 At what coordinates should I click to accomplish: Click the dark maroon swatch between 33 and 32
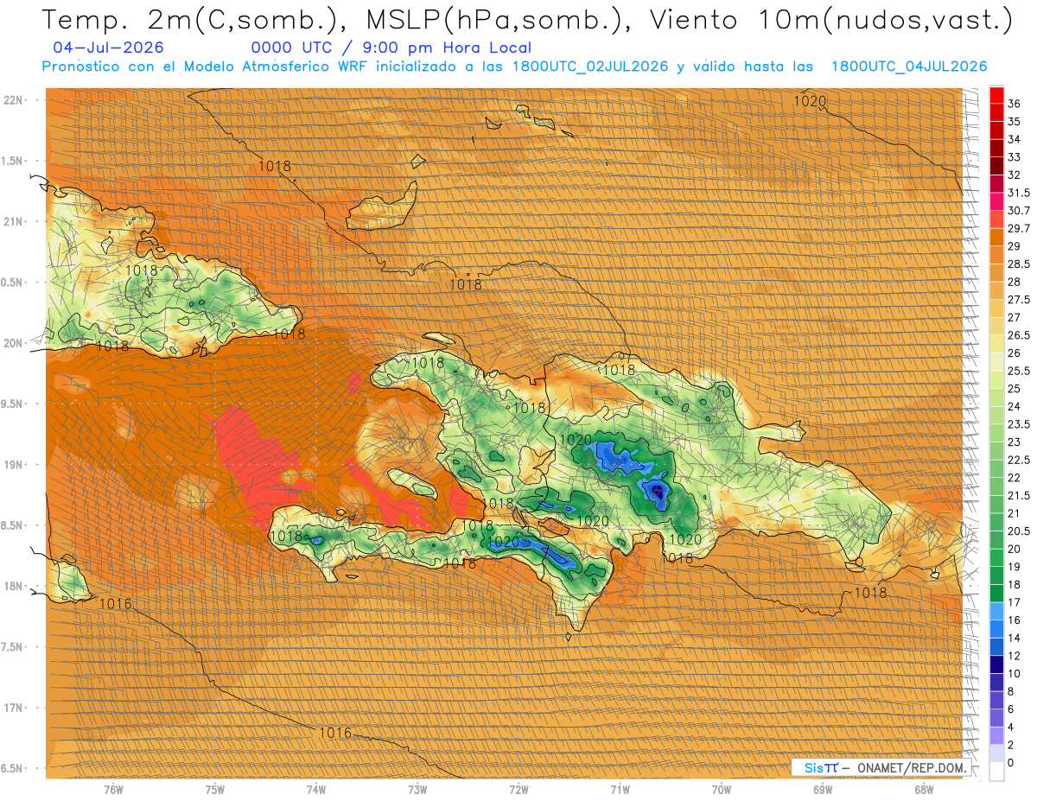tap(996, 165)
